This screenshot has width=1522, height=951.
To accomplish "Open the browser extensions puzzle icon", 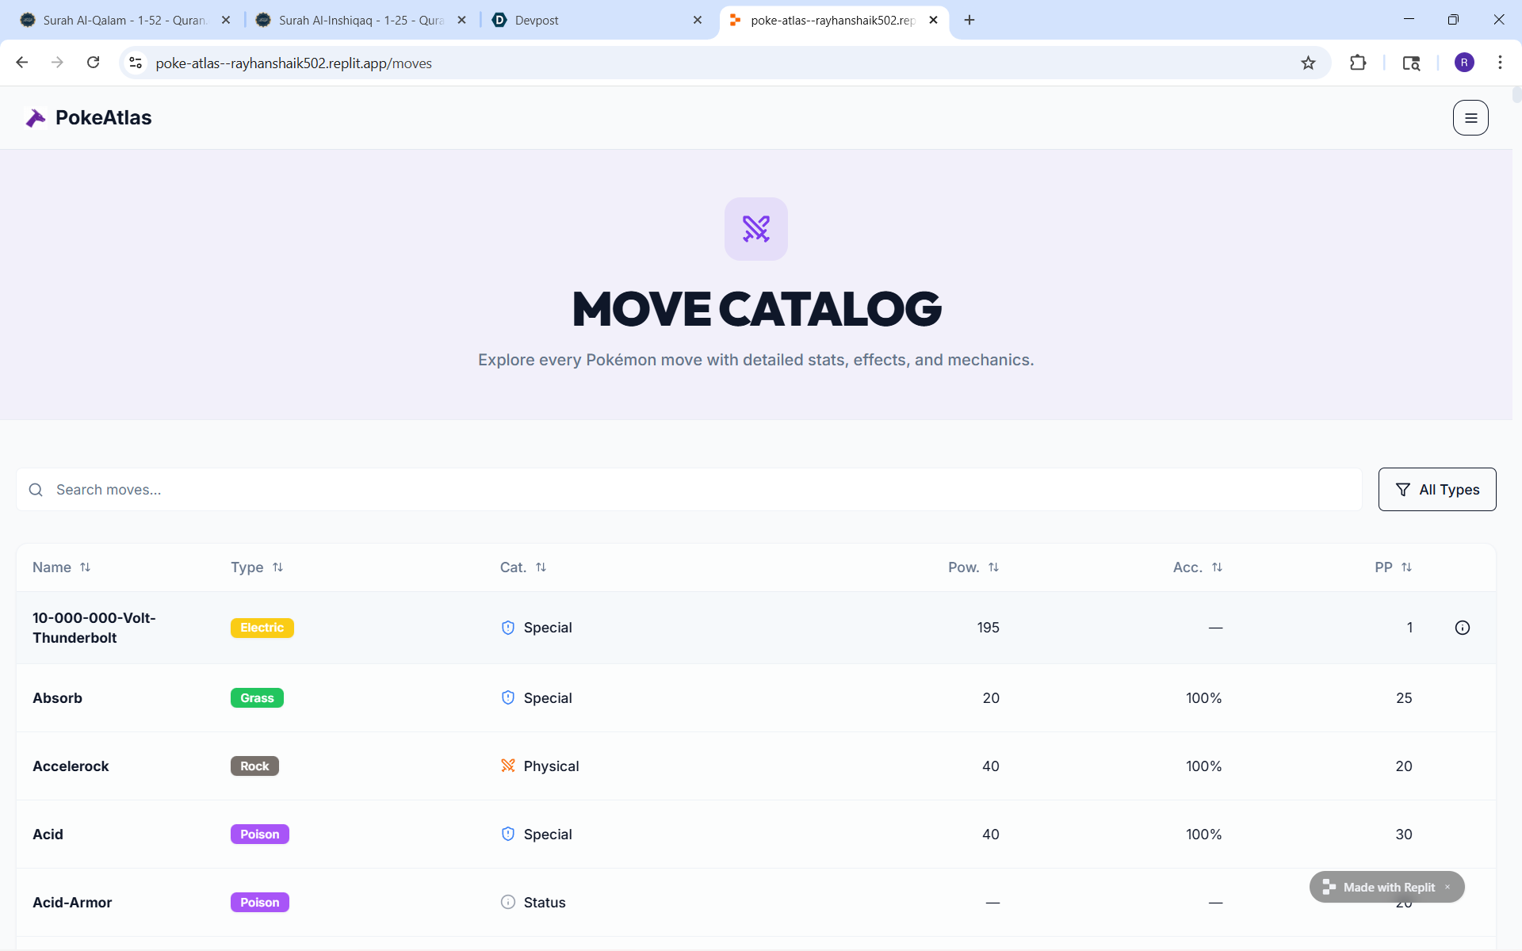I will pos(1358,63).
